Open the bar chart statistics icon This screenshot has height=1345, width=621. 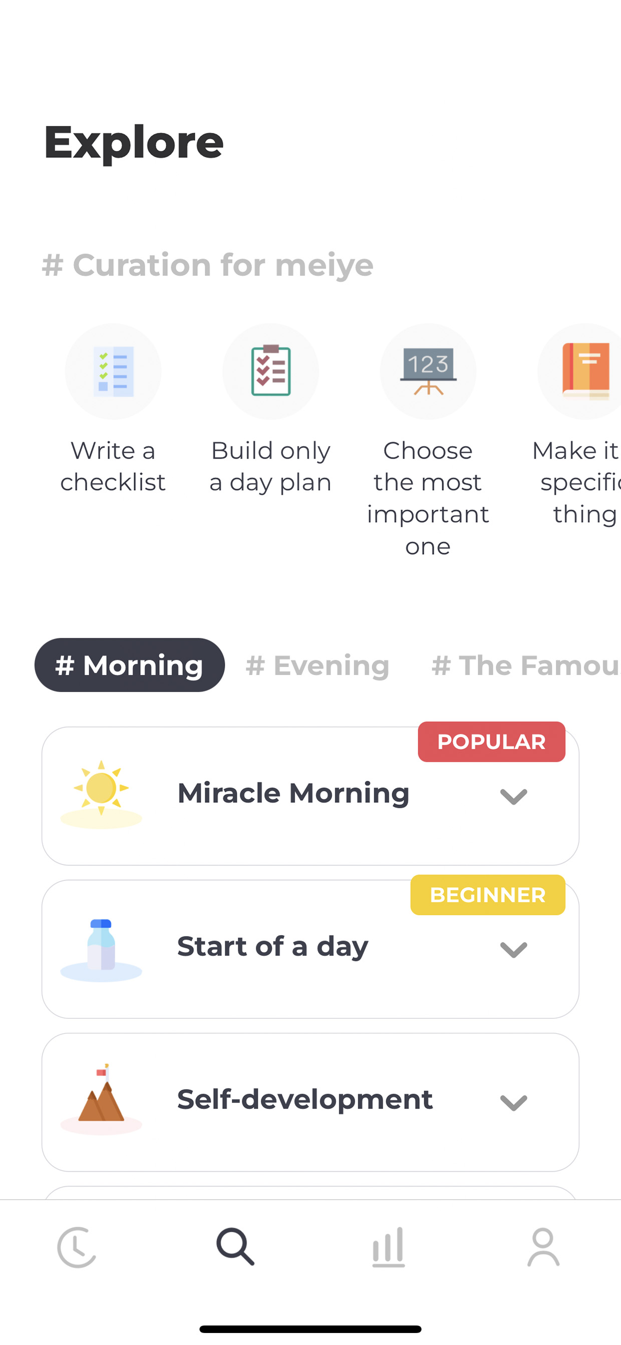[x=388, y=1247]
